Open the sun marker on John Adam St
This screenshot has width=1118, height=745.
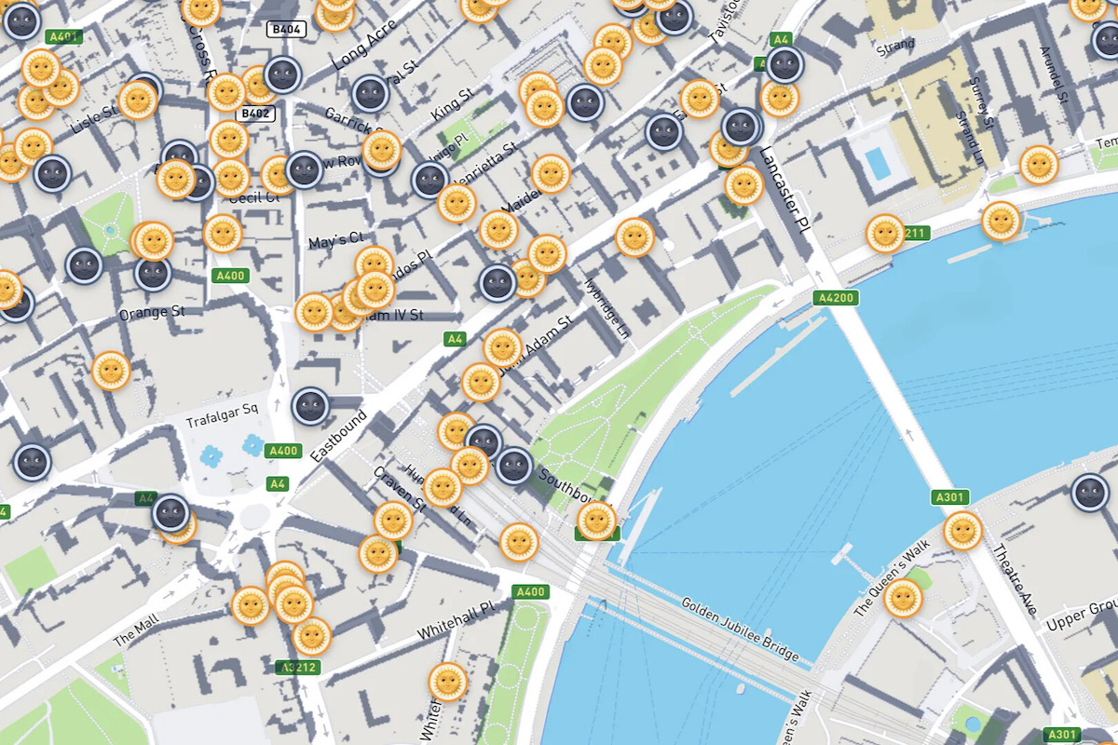click(x=502, y=347)
